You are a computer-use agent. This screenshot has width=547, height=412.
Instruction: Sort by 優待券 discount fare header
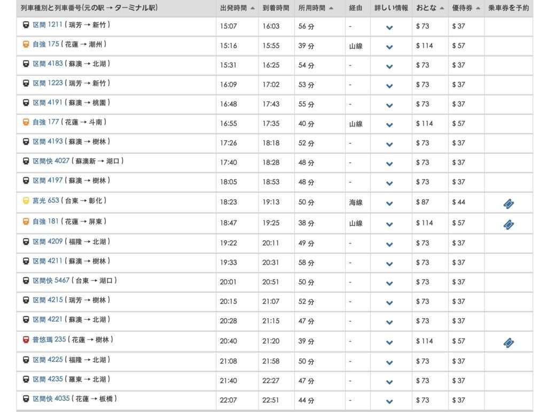pyautogui.click(x=466, y=9)
